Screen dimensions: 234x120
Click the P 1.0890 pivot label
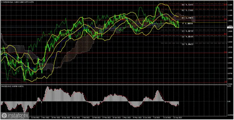point(187,24)
